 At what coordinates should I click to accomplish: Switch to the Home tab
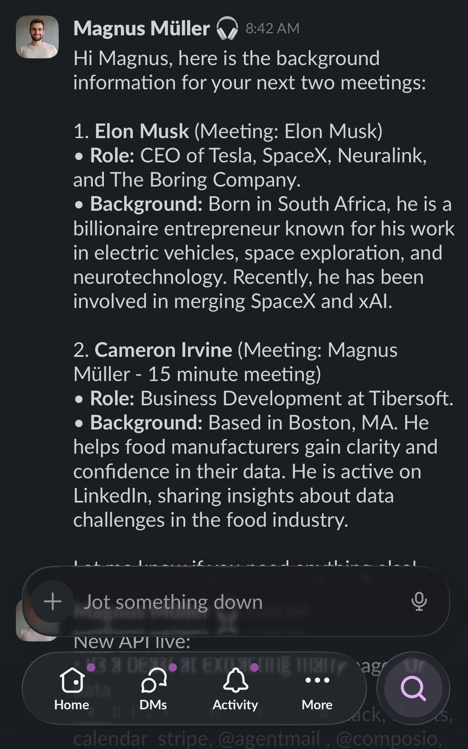pyautogui.click(x=71, y=691)
